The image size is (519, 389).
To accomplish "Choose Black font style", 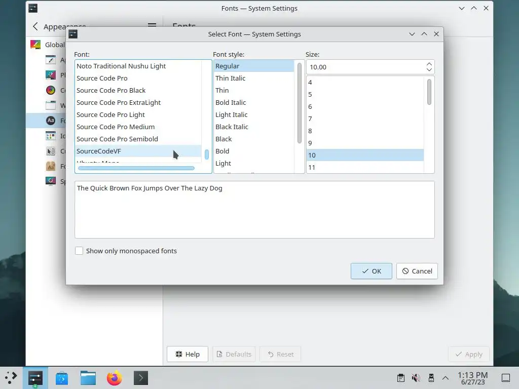I will click(x=254, y=139).
